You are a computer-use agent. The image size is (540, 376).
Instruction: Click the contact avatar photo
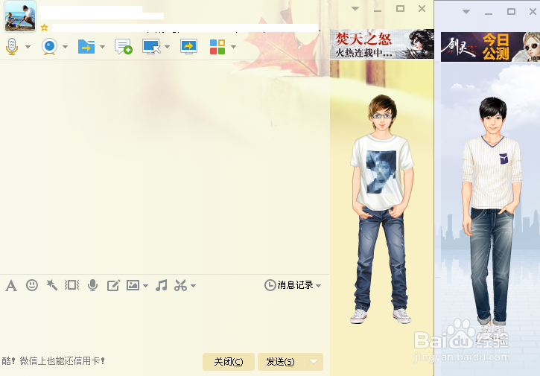tap(20, 16)
